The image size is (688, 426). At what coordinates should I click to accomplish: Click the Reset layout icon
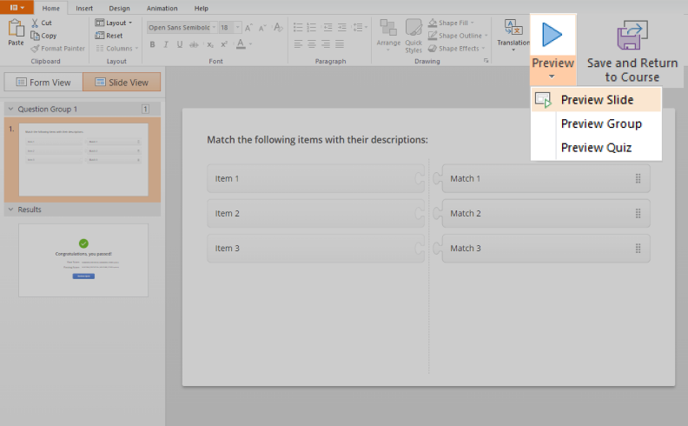(x=100, y=36)
